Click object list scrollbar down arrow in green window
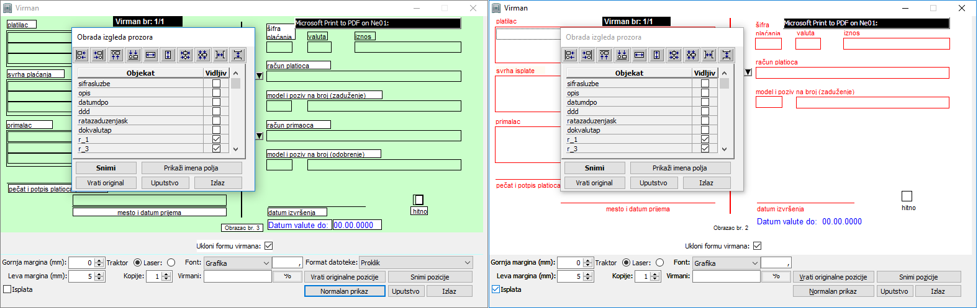Image resolution: width=978 pixels, height=308 pixels. (x=236, y=149)
